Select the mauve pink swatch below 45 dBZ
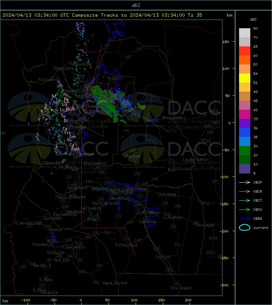 pos(245,105)
